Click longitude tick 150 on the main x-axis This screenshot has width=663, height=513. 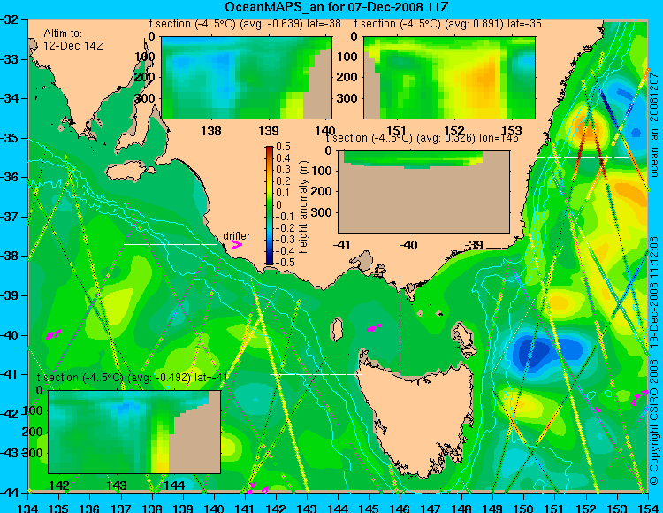point(524,508)
